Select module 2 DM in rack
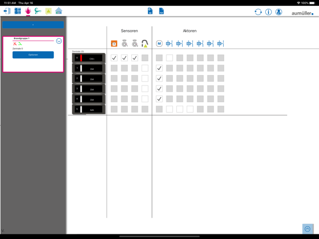Viewport: 319px width, 239px height. pos(88,79)
